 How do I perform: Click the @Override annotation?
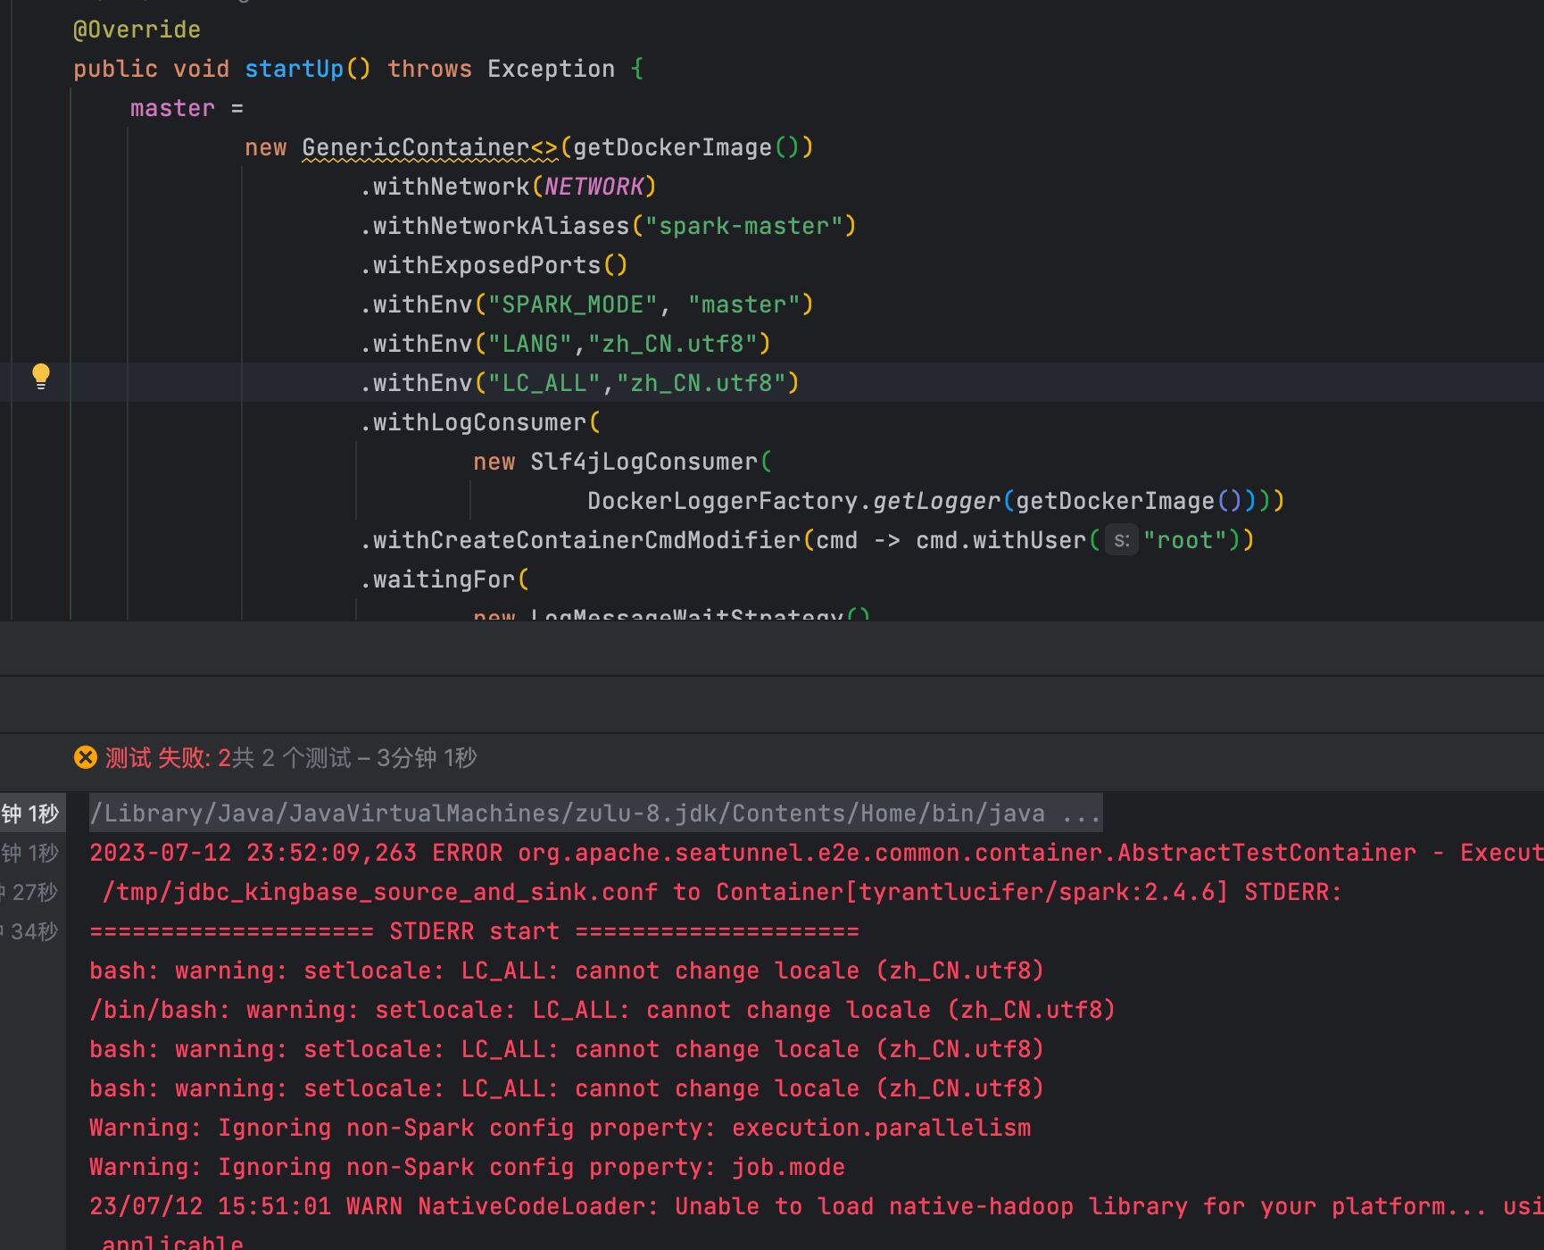pyautogui.click(x=137, y=29)
